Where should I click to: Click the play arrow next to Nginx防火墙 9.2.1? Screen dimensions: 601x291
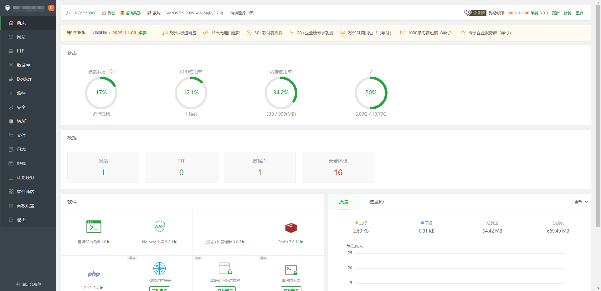[x=176, y=242]
